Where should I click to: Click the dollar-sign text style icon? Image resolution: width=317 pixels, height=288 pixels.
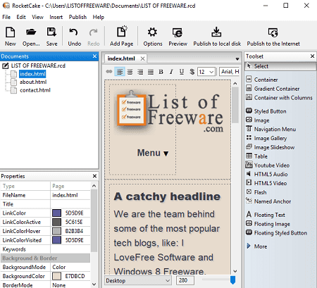point(192,72)
